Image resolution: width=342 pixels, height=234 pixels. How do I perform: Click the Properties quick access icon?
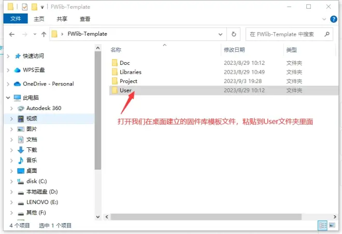click(x=25, y=7)
